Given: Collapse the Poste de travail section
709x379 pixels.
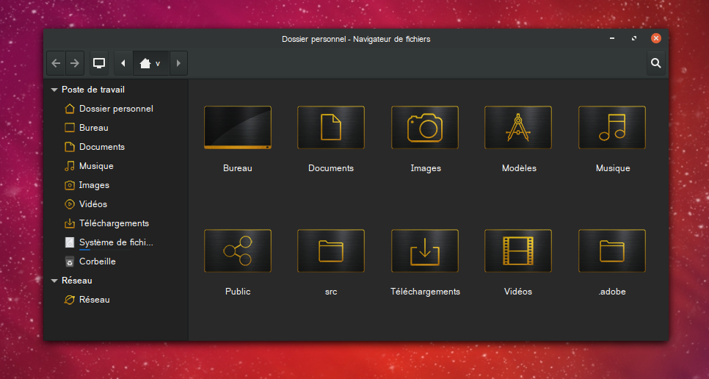Looking at the screenshot, I should [54, 90].
